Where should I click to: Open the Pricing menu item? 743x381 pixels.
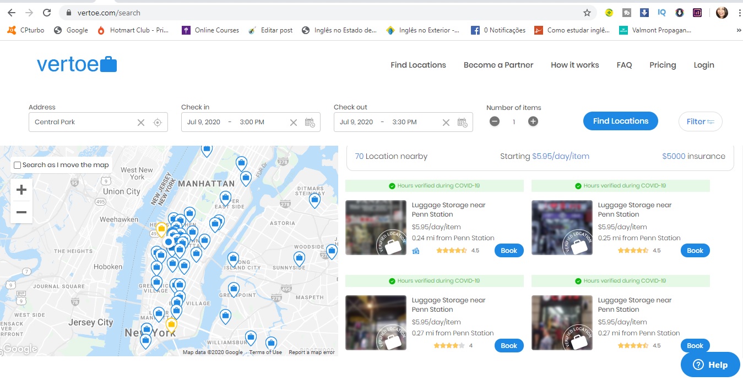(x=662, y=65)
